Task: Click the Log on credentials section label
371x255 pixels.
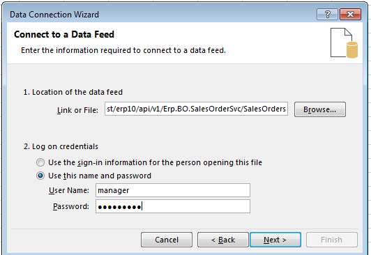Action: point(61,146)
